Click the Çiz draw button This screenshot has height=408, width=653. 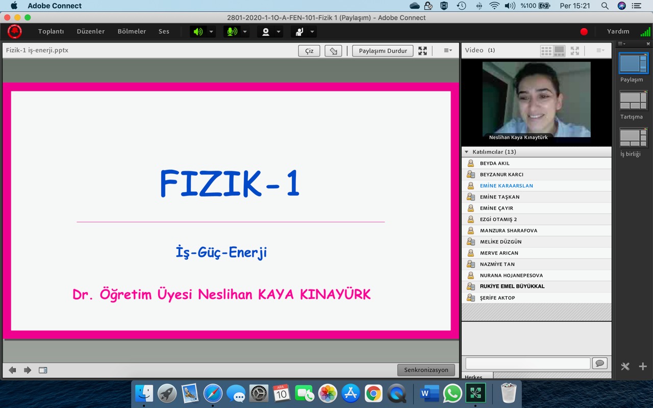309,50
